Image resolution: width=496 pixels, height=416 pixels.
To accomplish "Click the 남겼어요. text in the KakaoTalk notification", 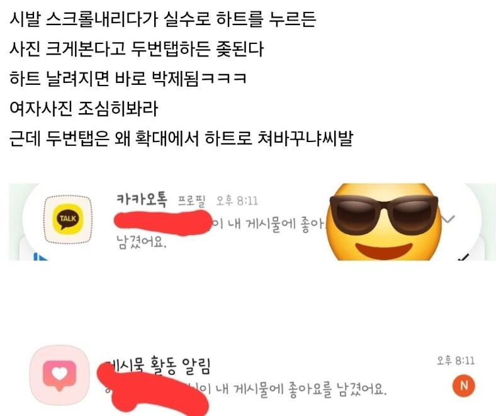I will pos(142,242).
